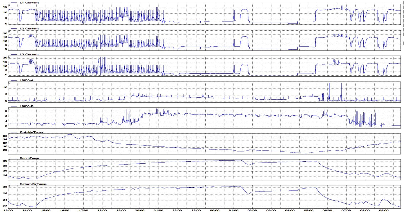Click the RoomTemp. legend line sample
The height and width of the screenshot is (213, 404).
(14, 158)
